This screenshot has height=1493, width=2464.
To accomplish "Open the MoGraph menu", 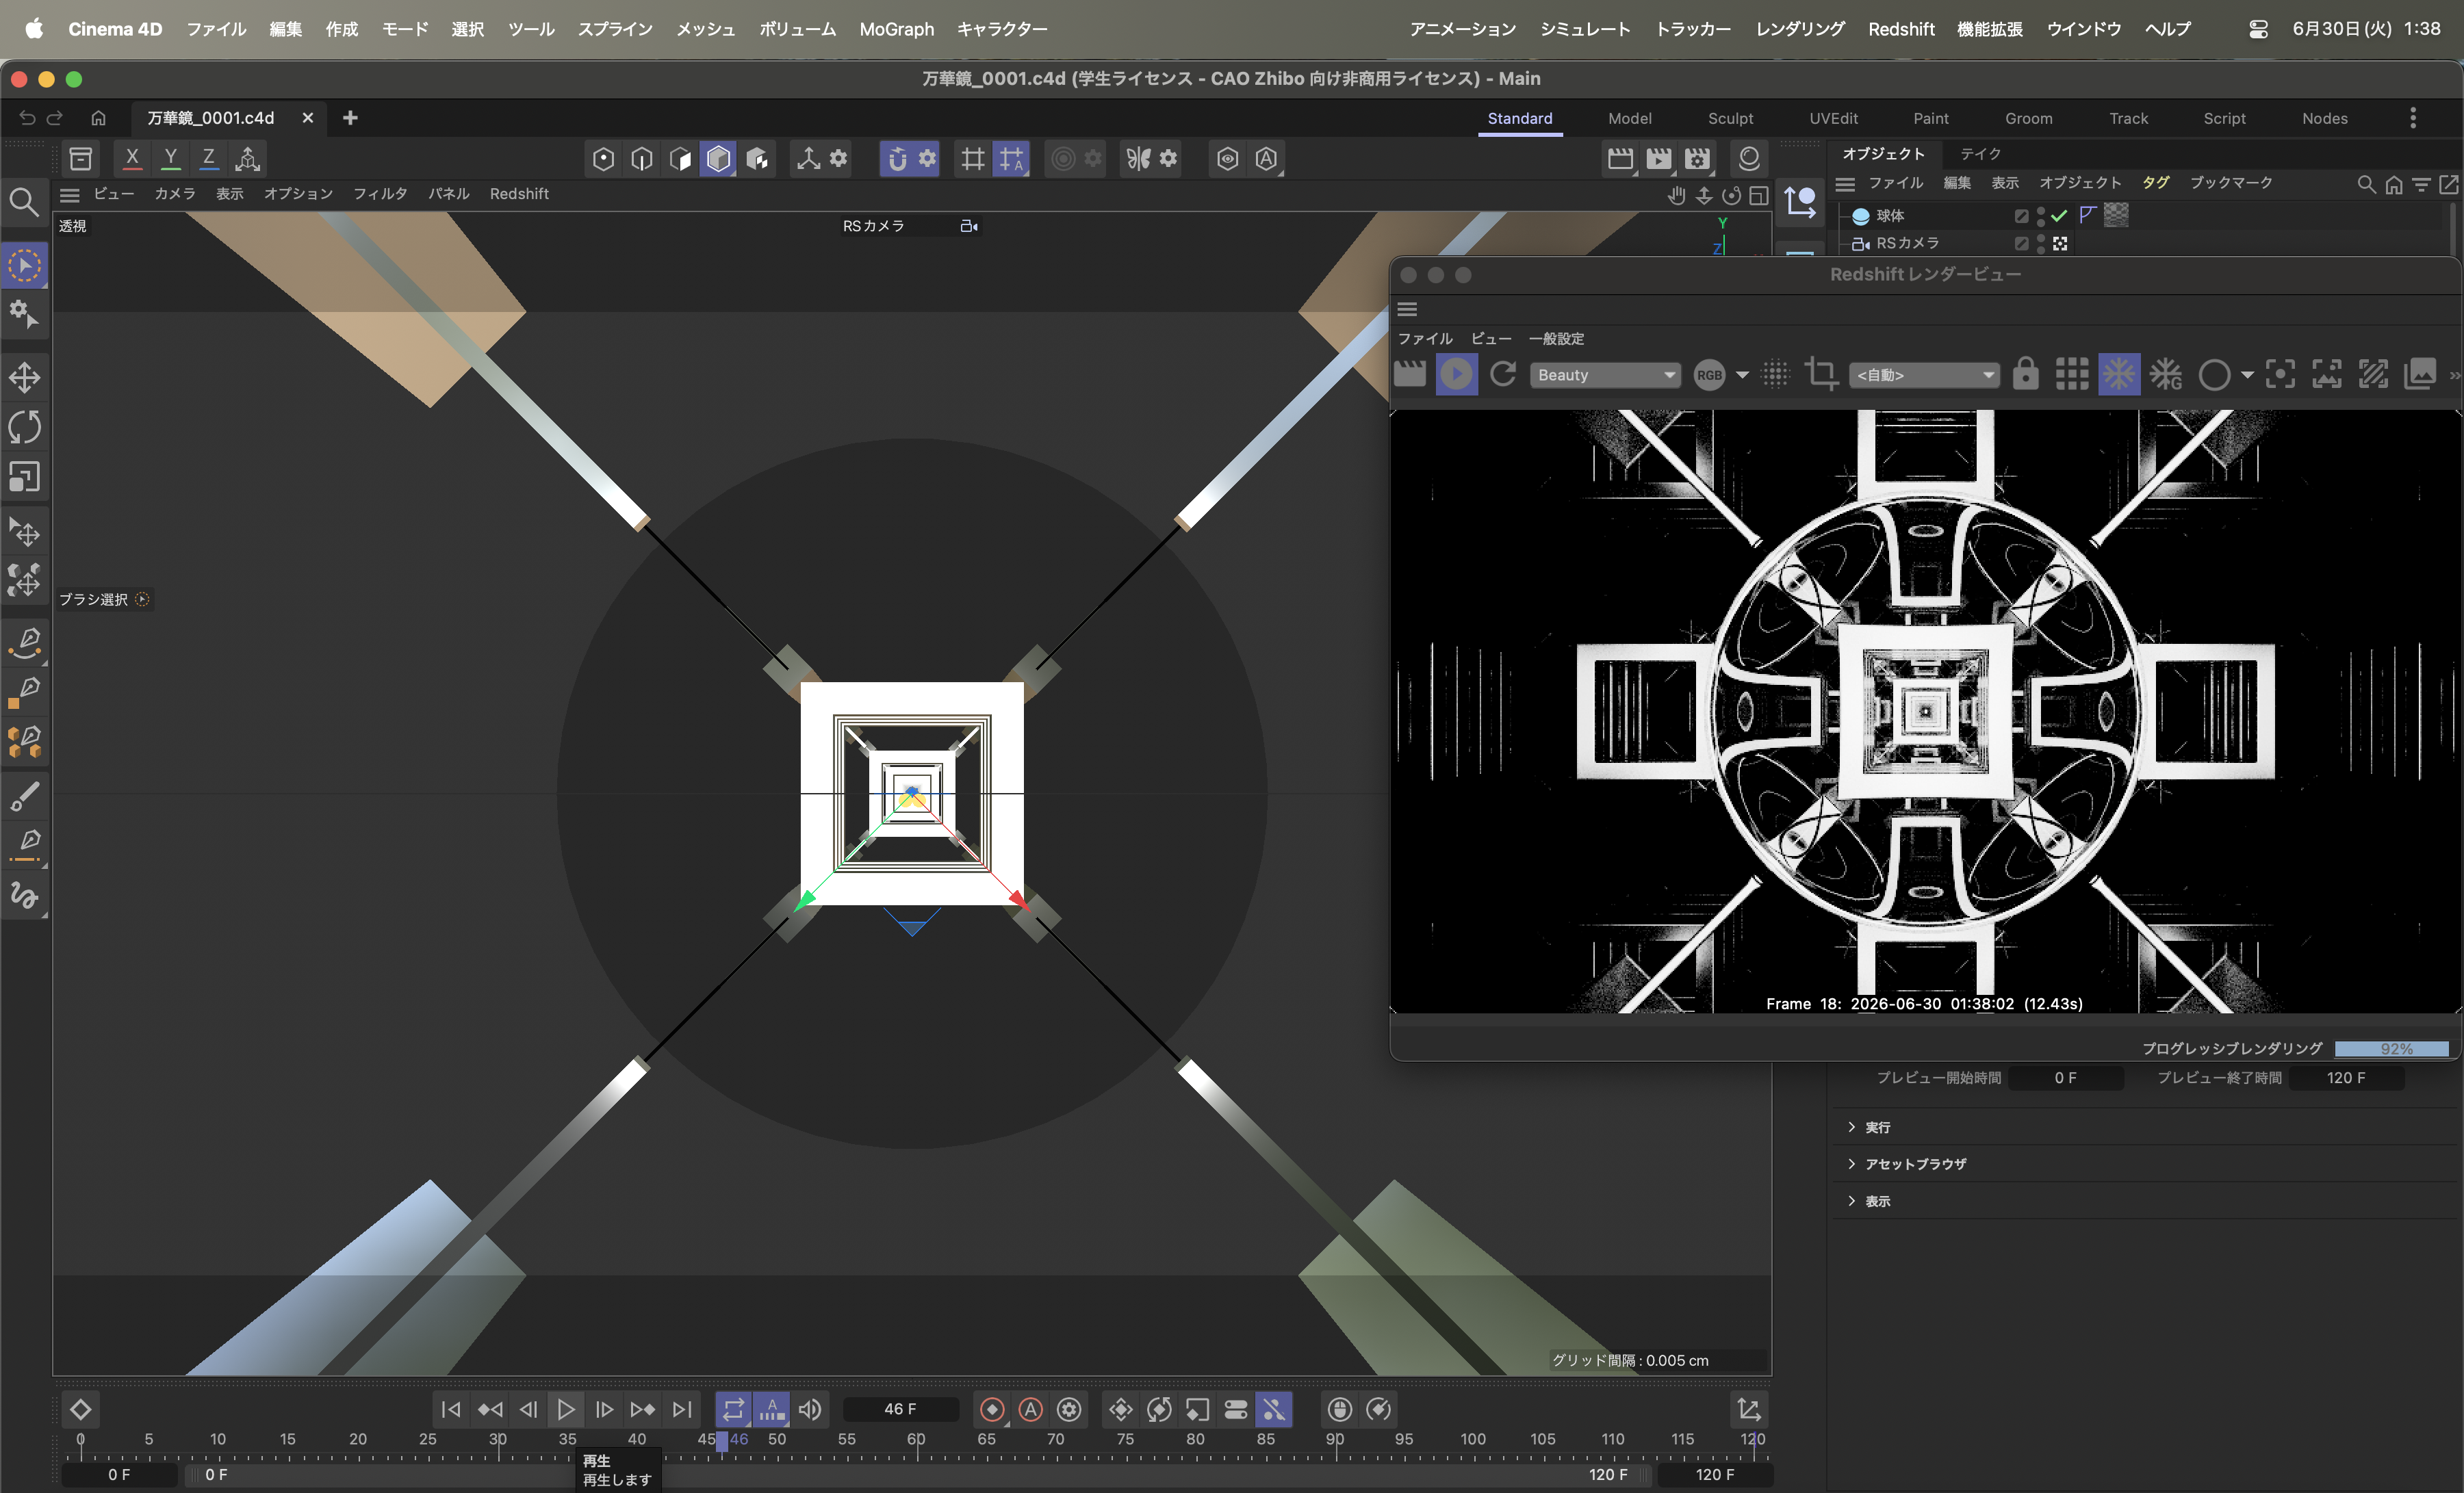I will pyautogui.click(x=896, y=29).
